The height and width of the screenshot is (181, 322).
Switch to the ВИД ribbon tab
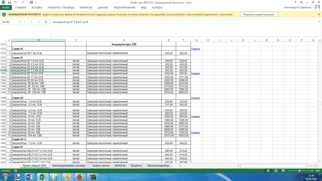pyautogui.click(x=144, y=8)
